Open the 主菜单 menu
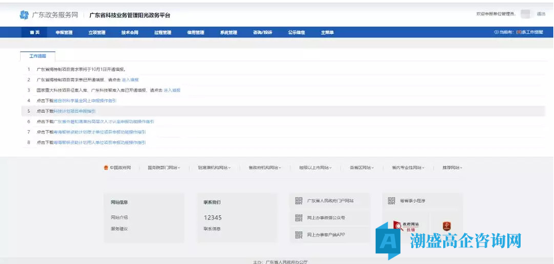The width and height of the screenshot is (554, 264). pos(327,33)
